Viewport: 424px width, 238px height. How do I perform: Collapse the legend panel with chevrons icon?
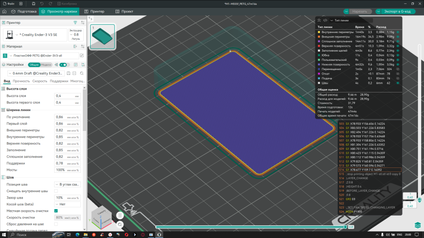point(319,20)
